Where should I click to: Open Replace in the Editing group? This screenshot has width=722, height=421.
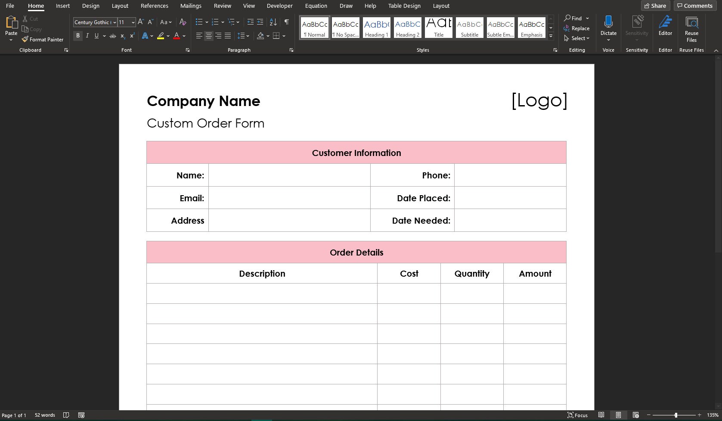tap(577, 28)
